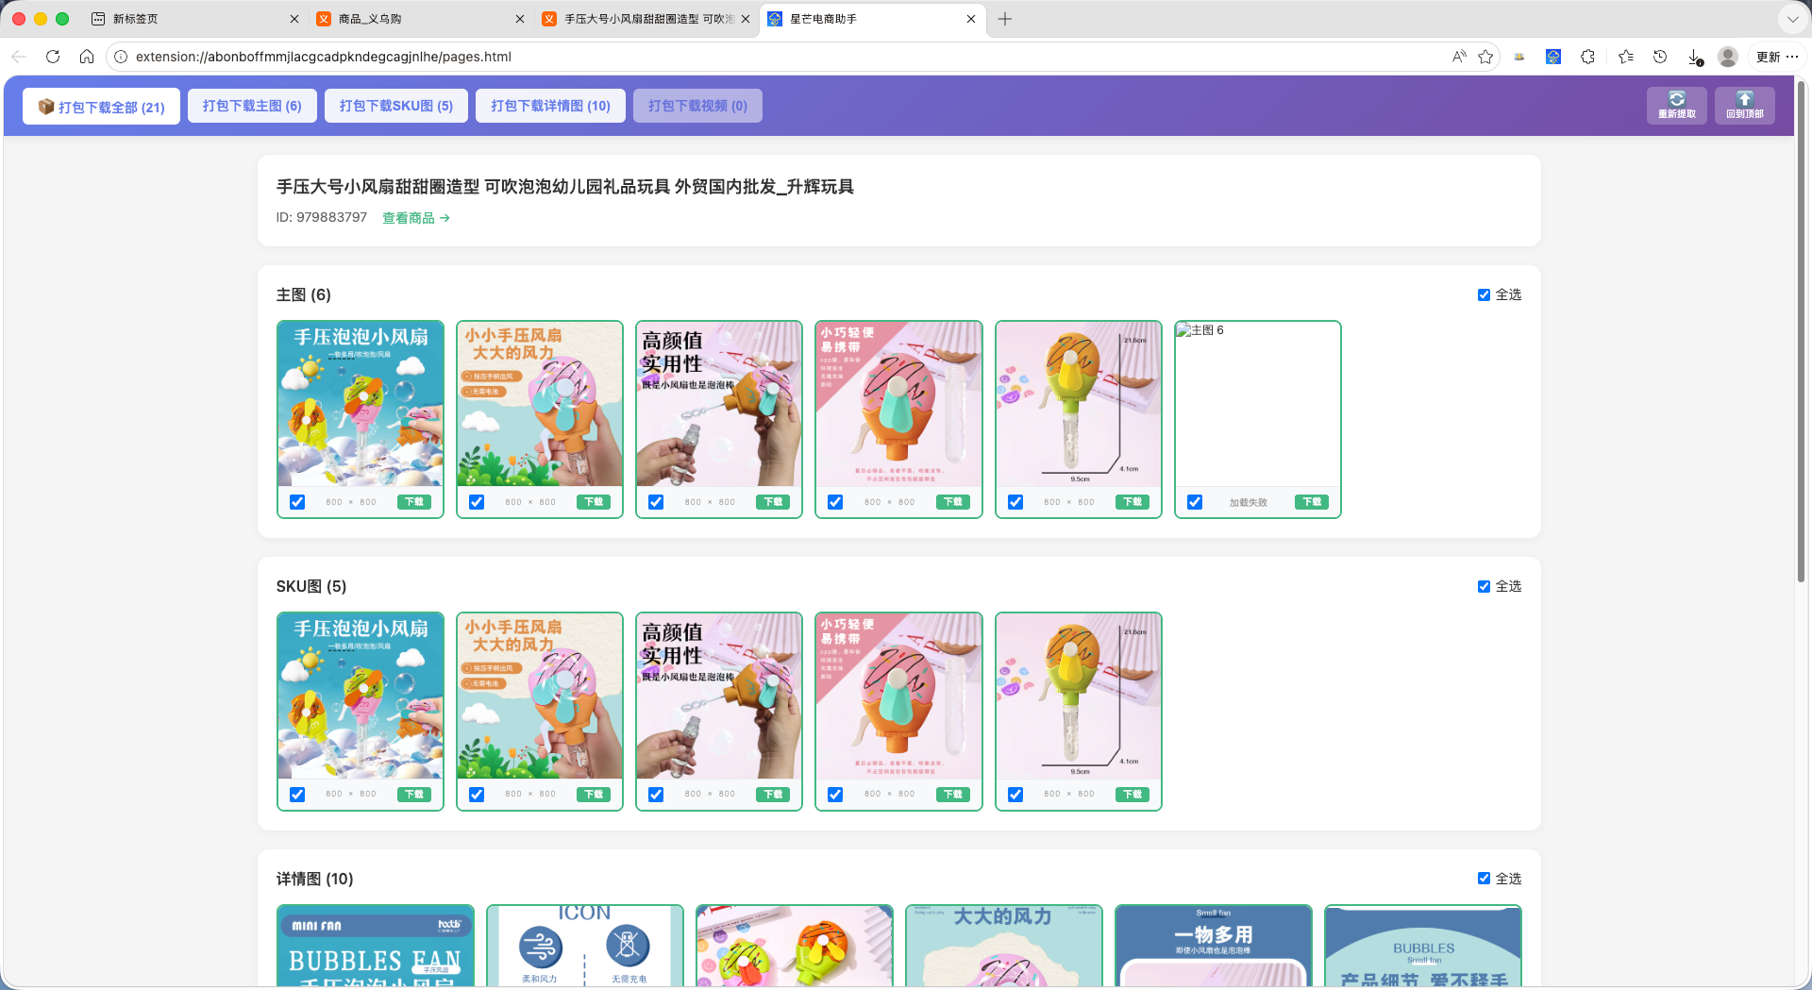The image size is (1812, 990).
Task: Close the 手压大号小风扇 product tab
Action: [x=746, y=19]
